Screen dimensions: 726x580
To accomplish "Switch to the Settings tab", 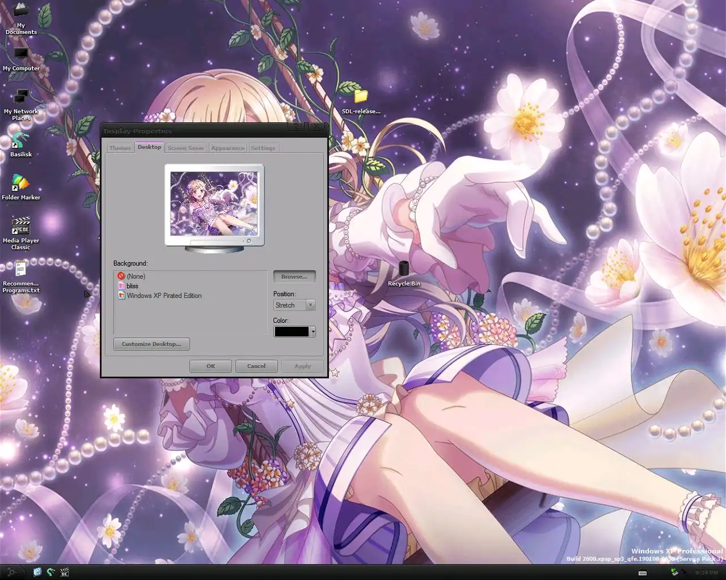I will tap(263, 148).
